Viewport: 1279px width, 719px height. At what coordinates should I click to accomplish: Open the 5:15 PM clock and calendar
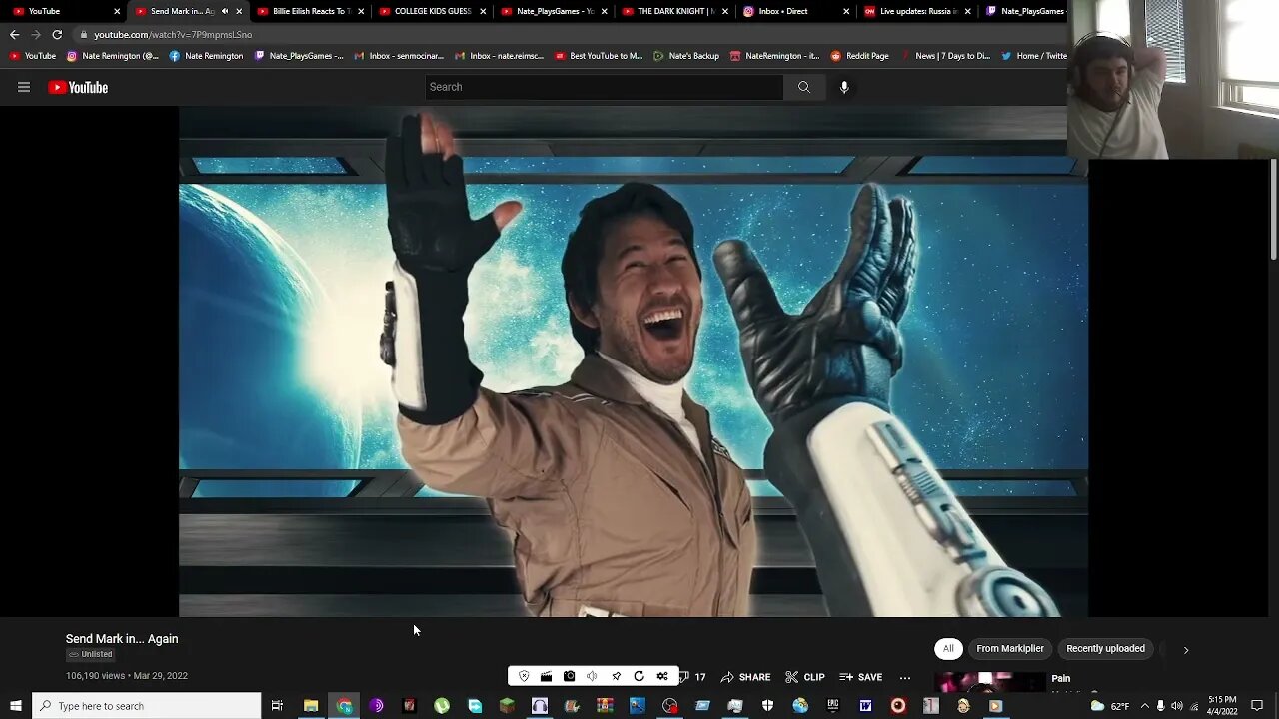[x=1223, y=706]
